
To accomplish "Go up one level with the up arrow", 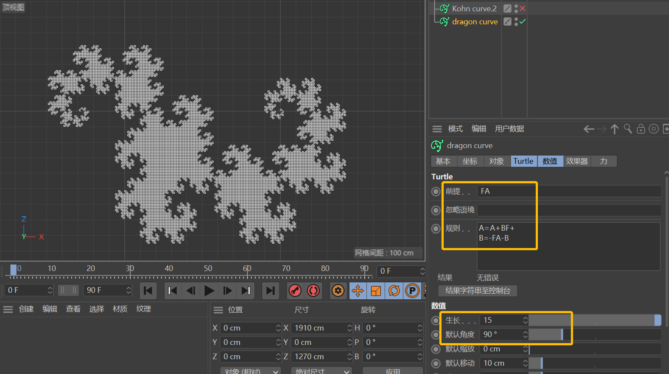I will [614, 129].
